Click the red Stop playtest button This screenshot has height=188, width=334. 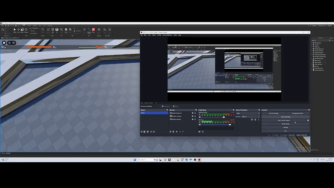(x=93, y=30)
